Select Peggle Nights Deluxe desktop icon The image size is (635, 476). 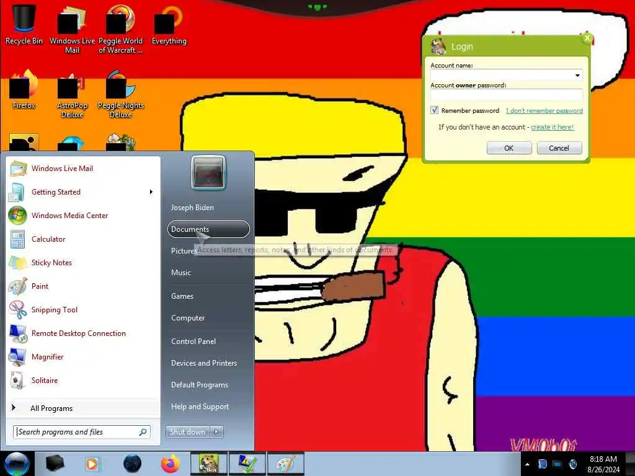[120, 94]
